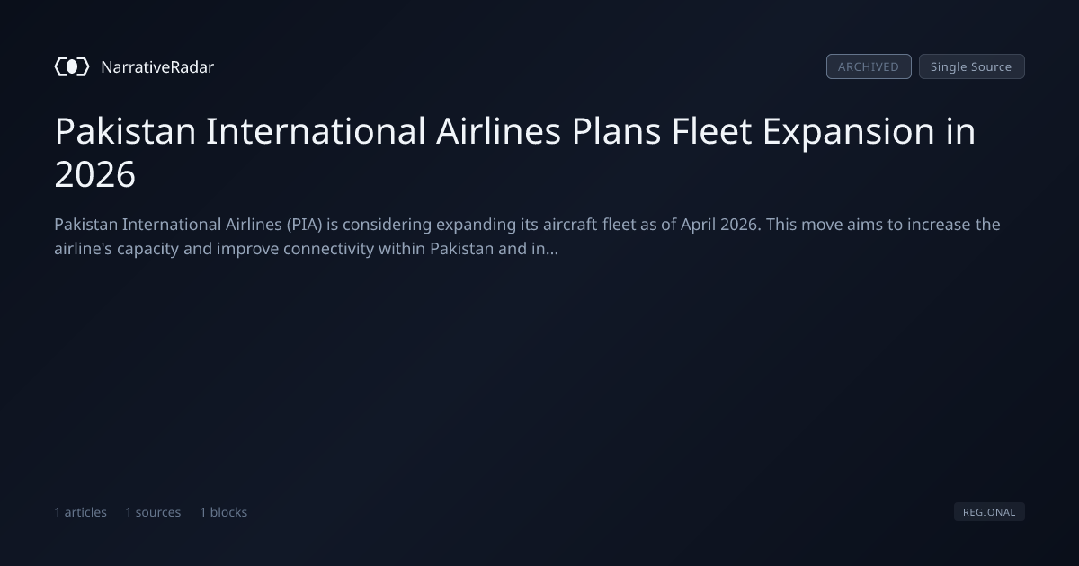Click the (PIA) abbreviation in the summary
Image resolution: width=1079 pixels, height=566 pixels.
point(305,224)
